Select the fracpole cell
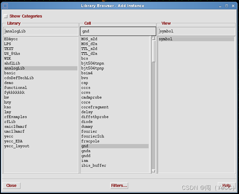This screenshot has height=194, width=239. (x=90, y=141)
